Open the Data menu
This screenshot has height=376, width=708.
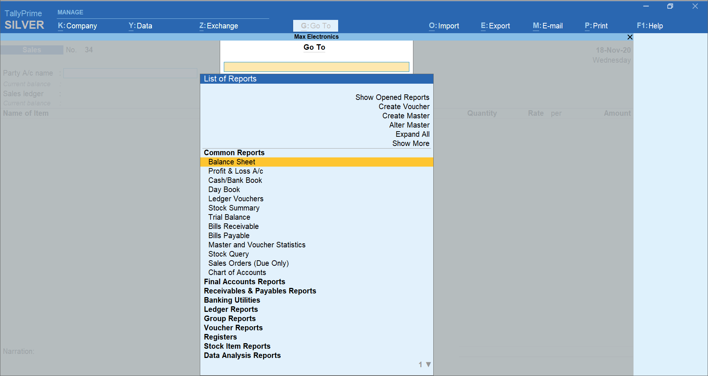pyautogui.click(x=140, y=26)
